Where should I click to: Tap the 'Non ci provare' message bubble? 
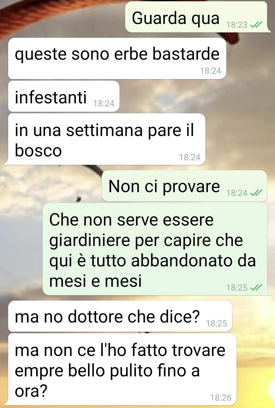pos(184,186)
